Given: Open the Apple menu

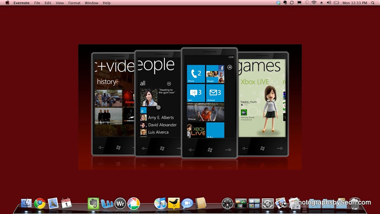Looking at the screenshot, I should pyautogui.click(x=7, y=3).
